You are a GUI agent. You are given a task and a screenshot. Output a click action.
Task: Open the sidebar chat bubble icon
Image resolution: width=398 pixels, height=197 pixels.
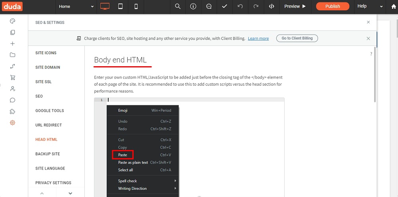12,100
